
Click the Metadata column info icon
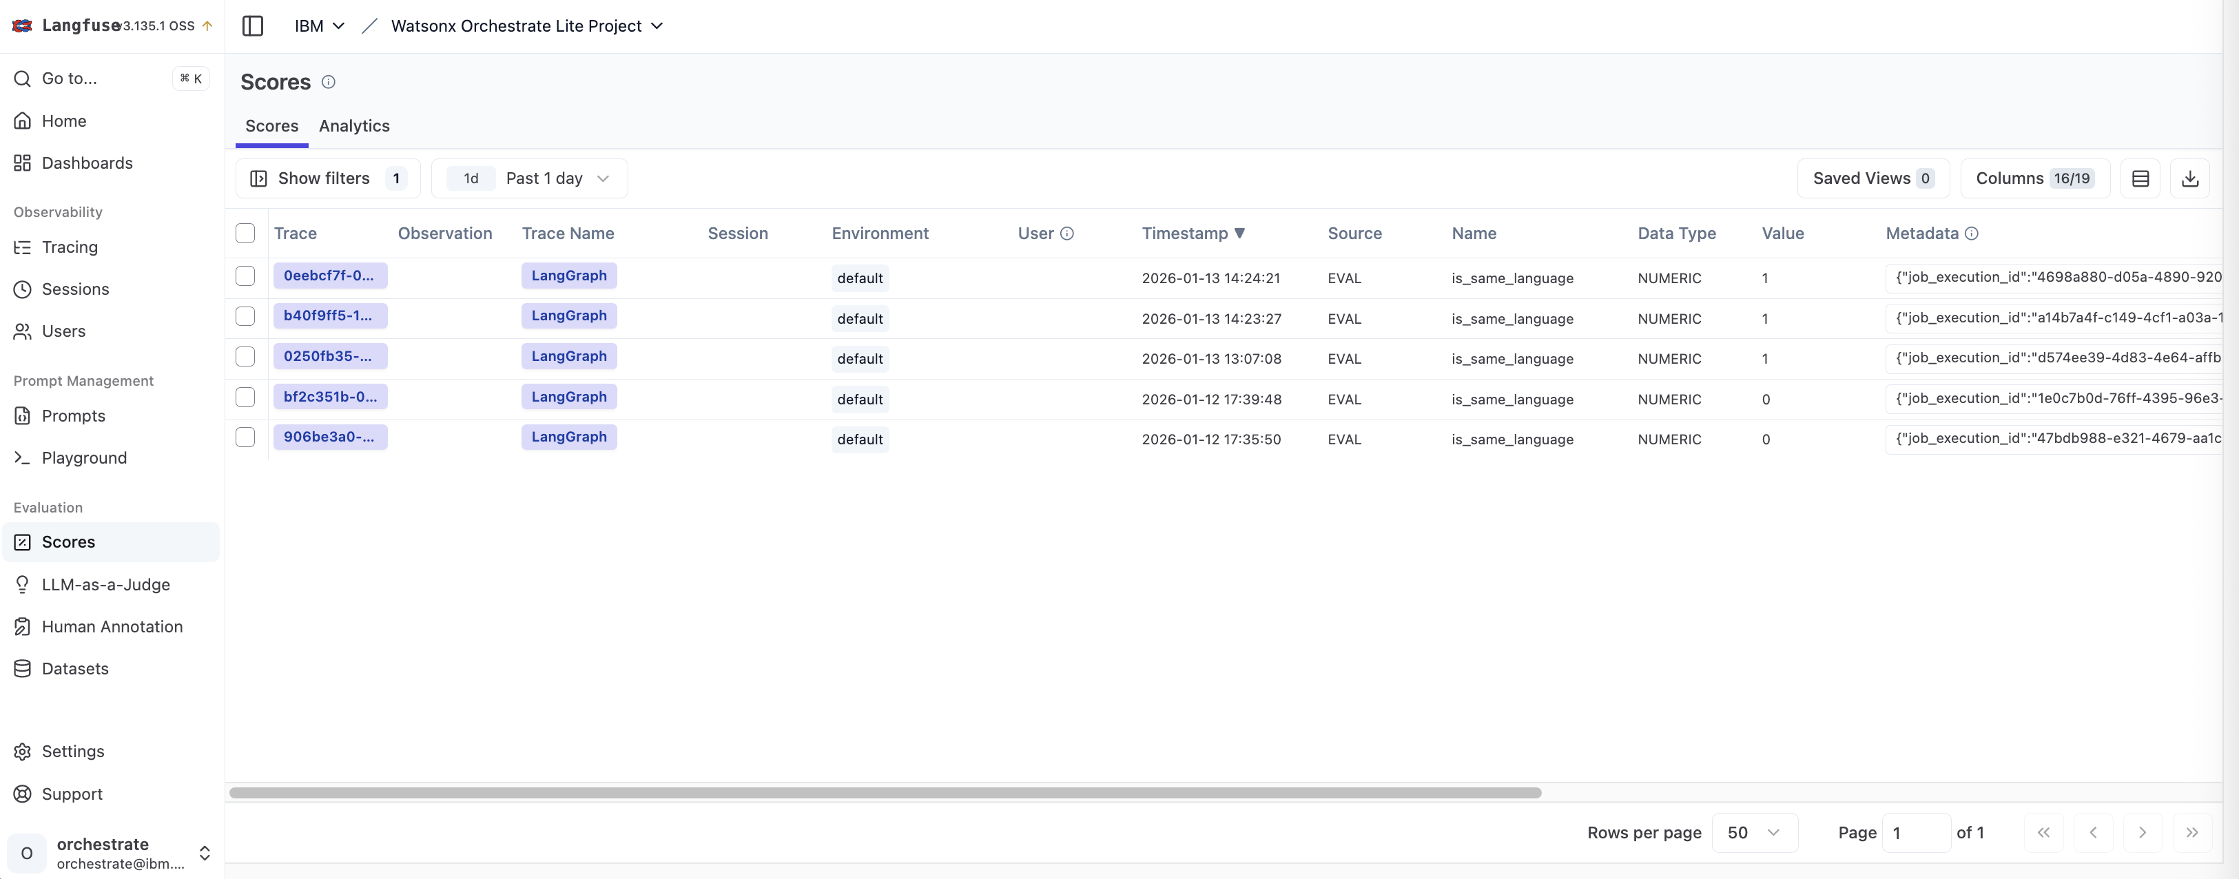1971,233
